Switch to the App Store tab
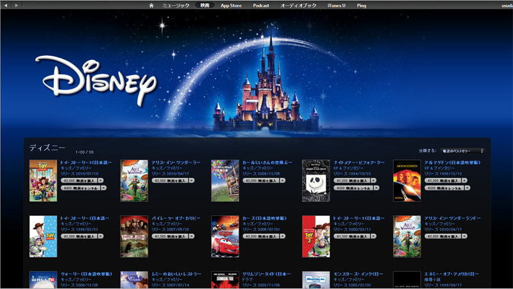Screen dimensions: 513x289 pos(231,5)
